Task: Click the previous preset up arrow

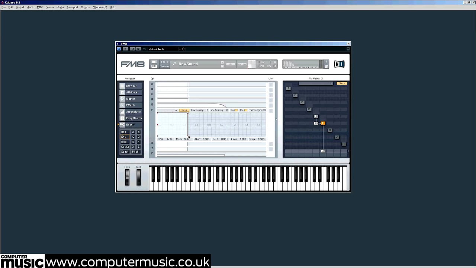Action: click(222, 62)
